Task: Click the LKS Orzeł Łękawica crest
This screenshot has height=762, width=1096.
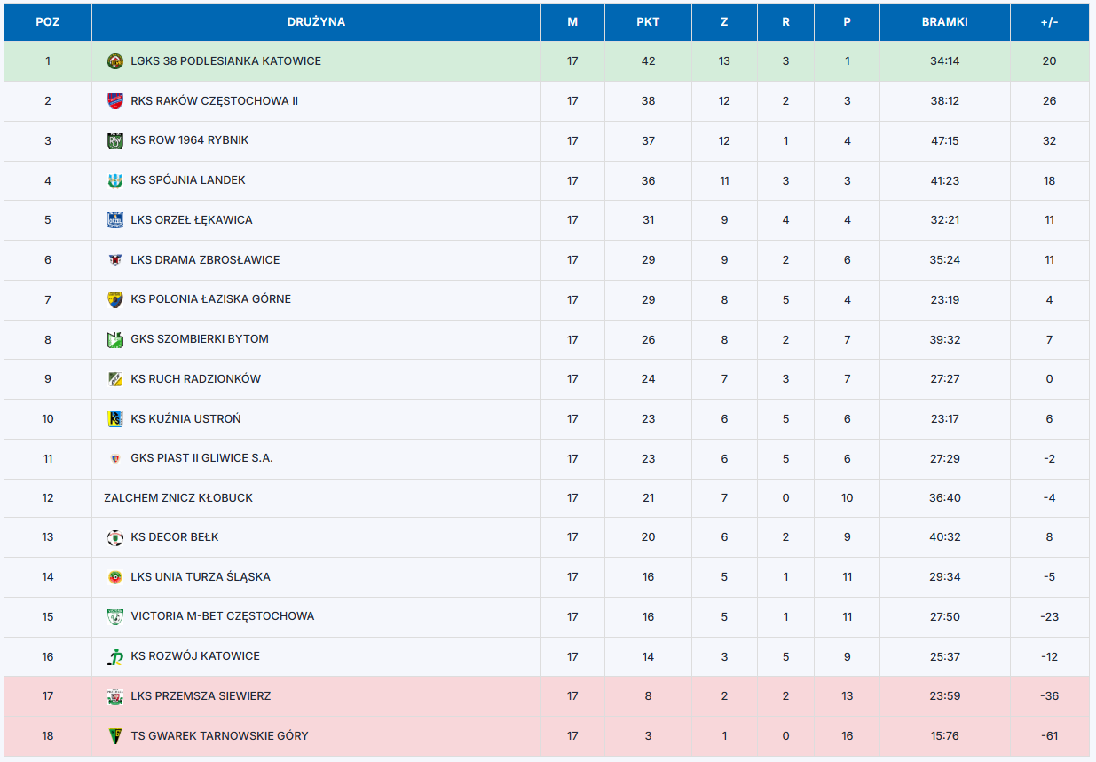Action: [114, 220]
